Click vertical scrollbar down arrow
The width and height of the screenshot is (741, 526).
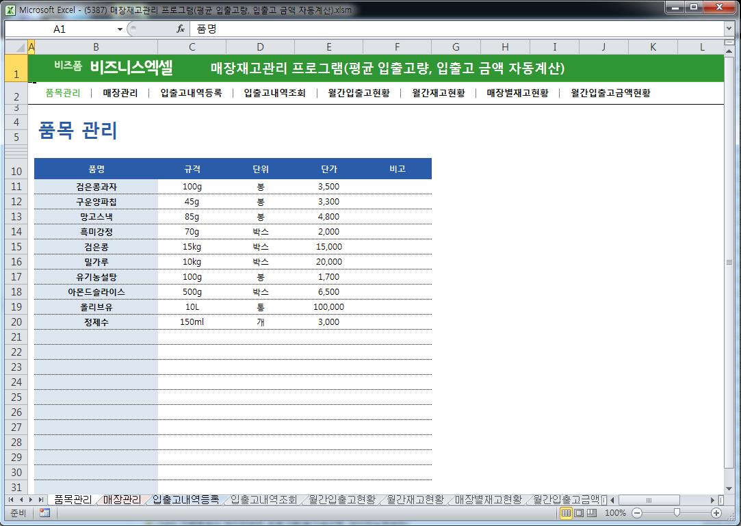(729, 488)
